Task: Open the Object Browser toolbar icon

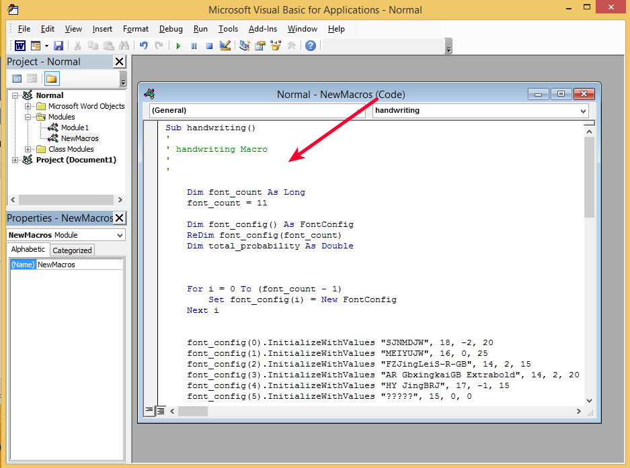Action: pos(275,46)
